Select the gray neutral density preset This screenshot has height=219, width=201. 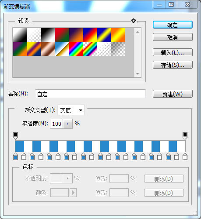point(118,49)
